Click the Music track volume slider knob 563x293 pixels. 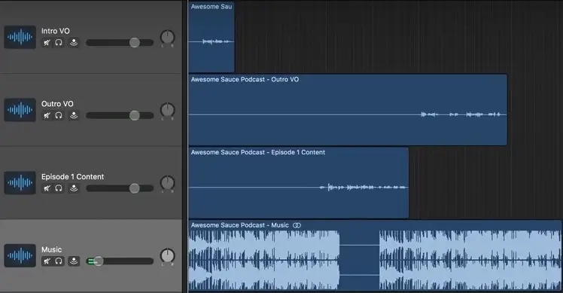pos(99,261)
